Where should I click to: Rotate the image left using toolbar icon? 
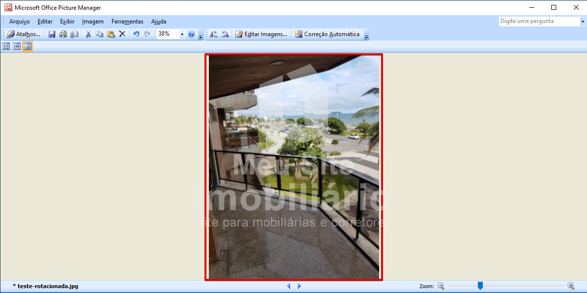[214, 34]
